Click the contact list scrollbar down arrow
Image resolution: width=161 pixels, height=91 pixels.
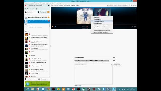[x=50, y=77]
